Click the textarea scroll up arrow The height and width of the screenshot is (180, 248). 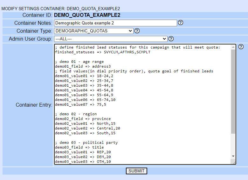tap(233, 47)
